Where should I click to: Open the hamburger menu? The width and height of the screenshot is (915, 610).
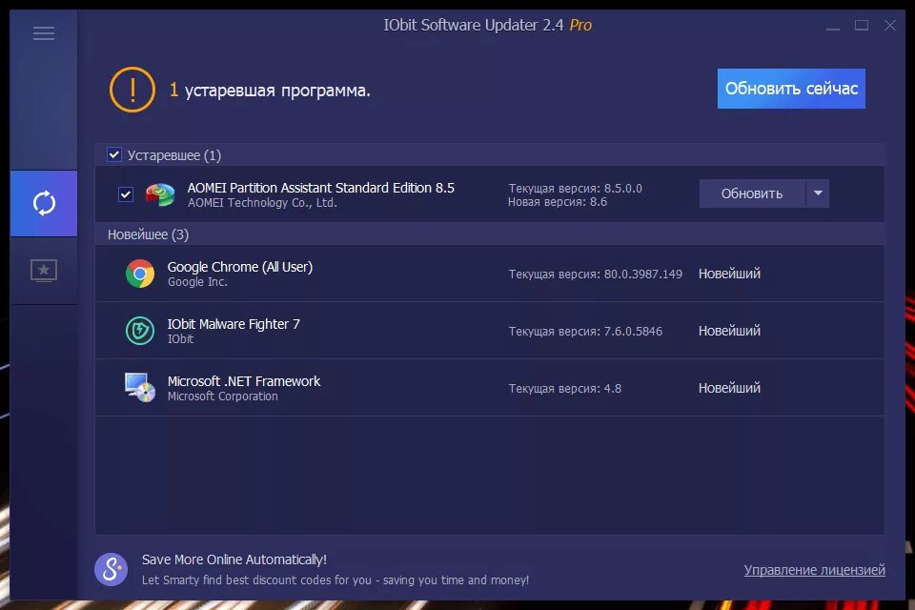click(44, 33)
